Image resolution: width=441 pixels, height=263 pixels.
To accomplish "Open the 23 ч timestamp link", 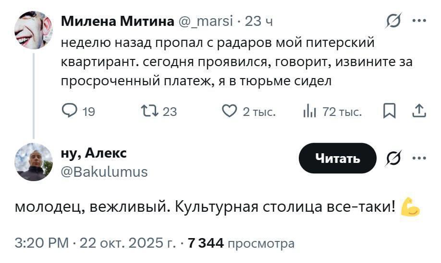I will [259, 21].
